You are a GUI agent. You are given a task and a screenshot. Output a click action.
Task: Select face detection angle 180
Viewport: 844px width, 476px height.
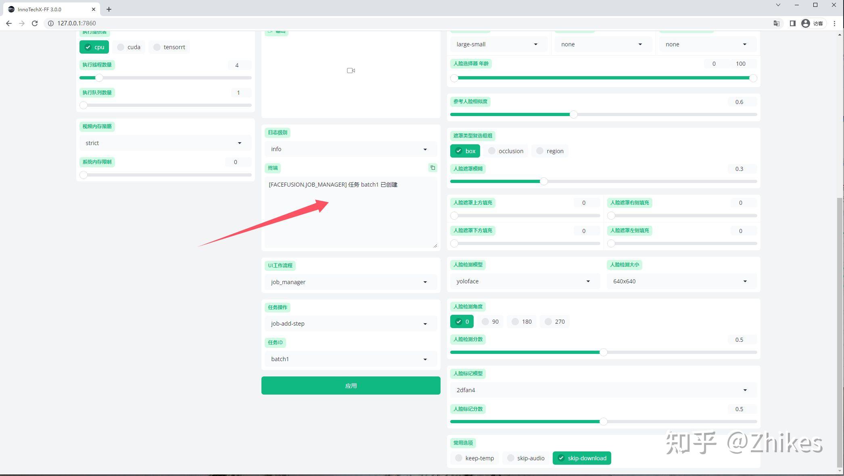522,322
